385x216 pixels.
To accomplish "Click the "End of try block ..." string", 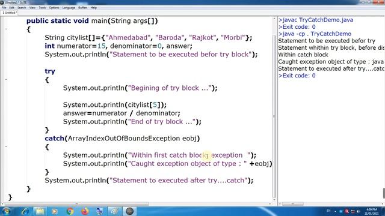I will [162, 122].
